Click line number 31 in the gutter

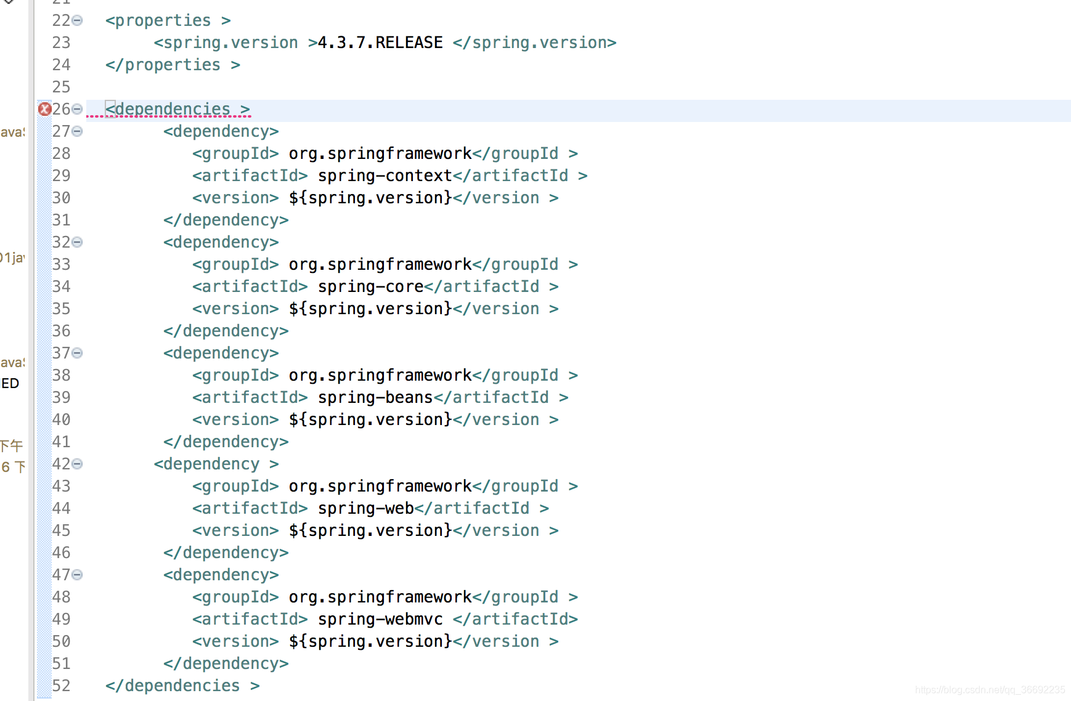point(61,220)
